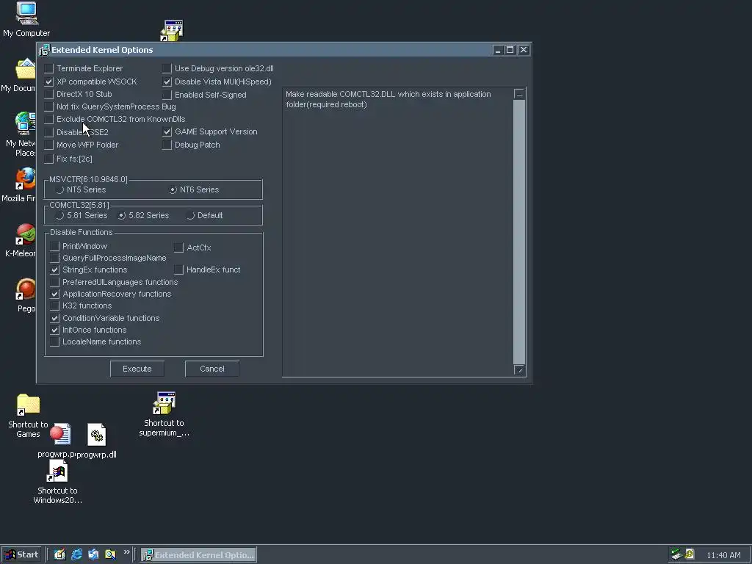Select COMCTL32 Default radio option
The height and width of the screenshot is (564, 752).
coord(190,216)
